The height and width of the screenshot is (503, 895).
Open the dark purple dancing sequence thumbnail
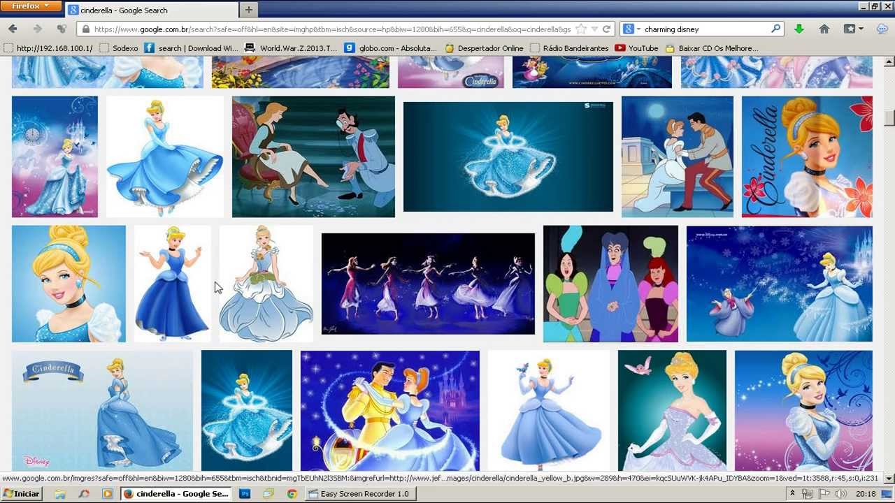pyautogui.click(x=428, y=284)
